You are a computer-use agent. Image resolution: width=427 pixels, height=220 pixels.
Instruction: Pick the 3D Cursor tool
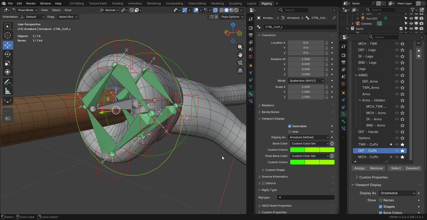click(8, 36)
